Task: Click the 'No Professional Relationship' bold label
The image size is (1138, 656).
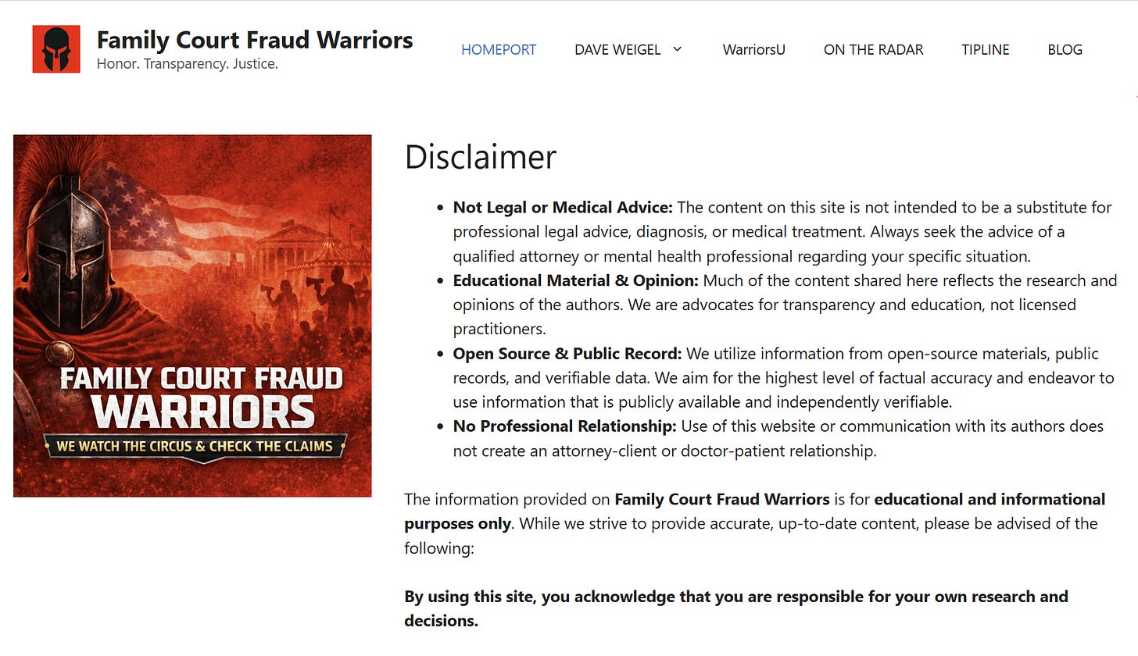Action: pos(565,426)
